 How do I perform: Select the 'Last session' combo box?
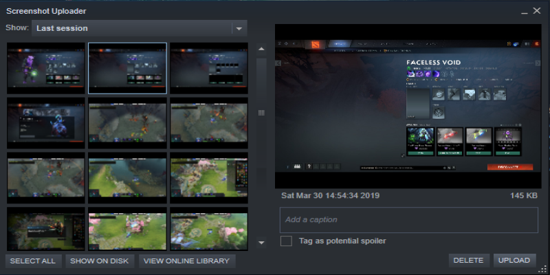[140, 28]
